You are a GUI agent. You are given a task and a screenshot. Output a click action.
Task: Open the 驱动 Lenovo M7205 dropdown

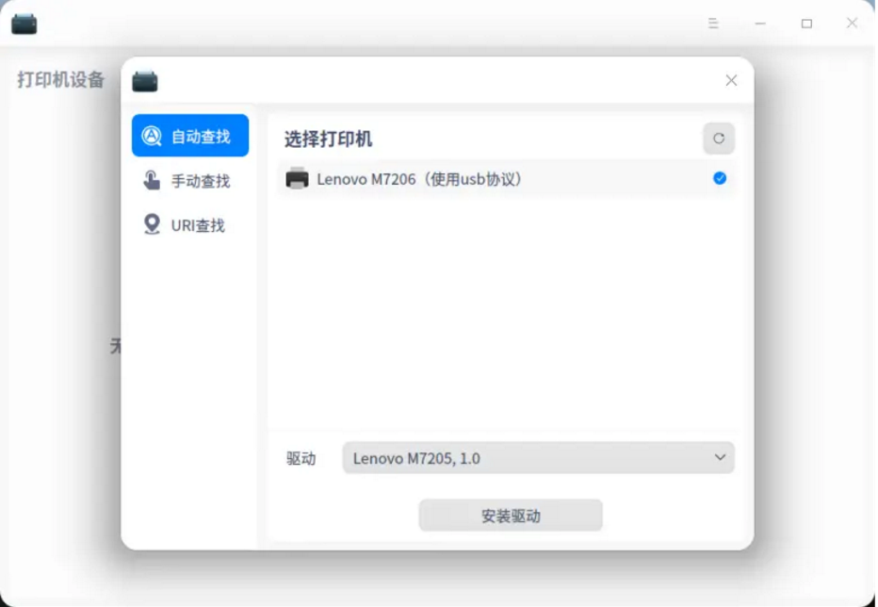point(538,458)
